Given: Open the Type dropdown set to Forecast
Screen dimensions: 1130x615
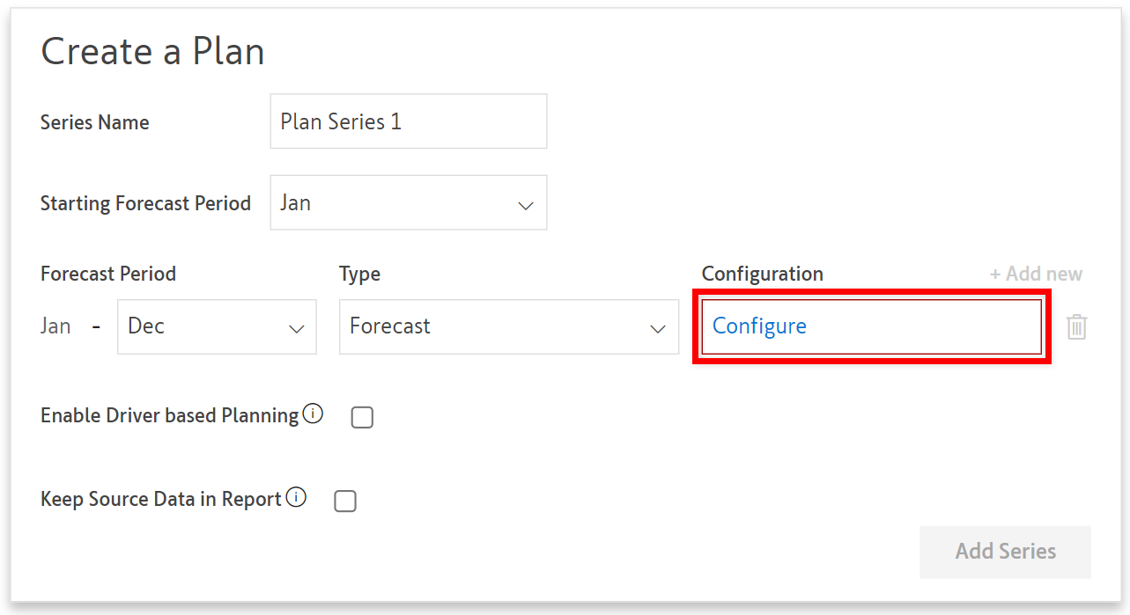Looking at the screenshot, I should pos(508,326).
